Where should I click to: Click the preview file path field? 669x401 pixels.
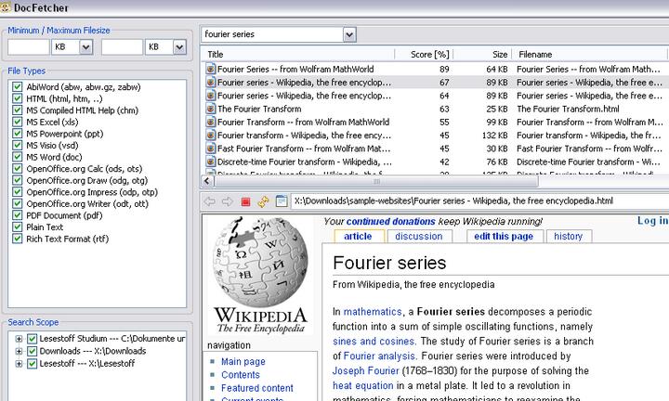point(479,201)
